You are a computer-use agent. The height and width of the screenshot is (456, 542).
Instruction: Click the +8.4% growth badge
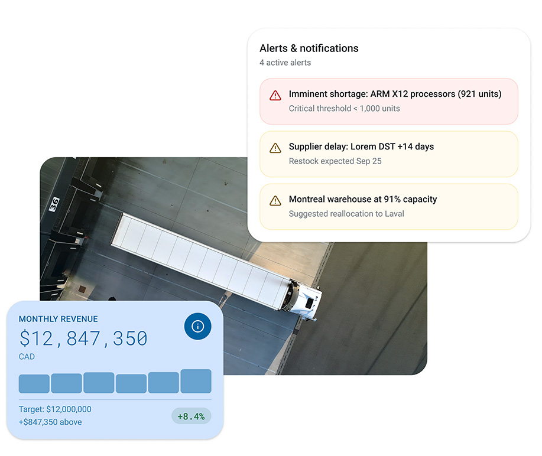(191, 416)
